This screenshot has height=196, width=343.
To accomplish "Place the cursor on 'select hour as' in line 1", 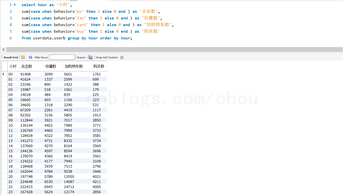I will [38, 5].
